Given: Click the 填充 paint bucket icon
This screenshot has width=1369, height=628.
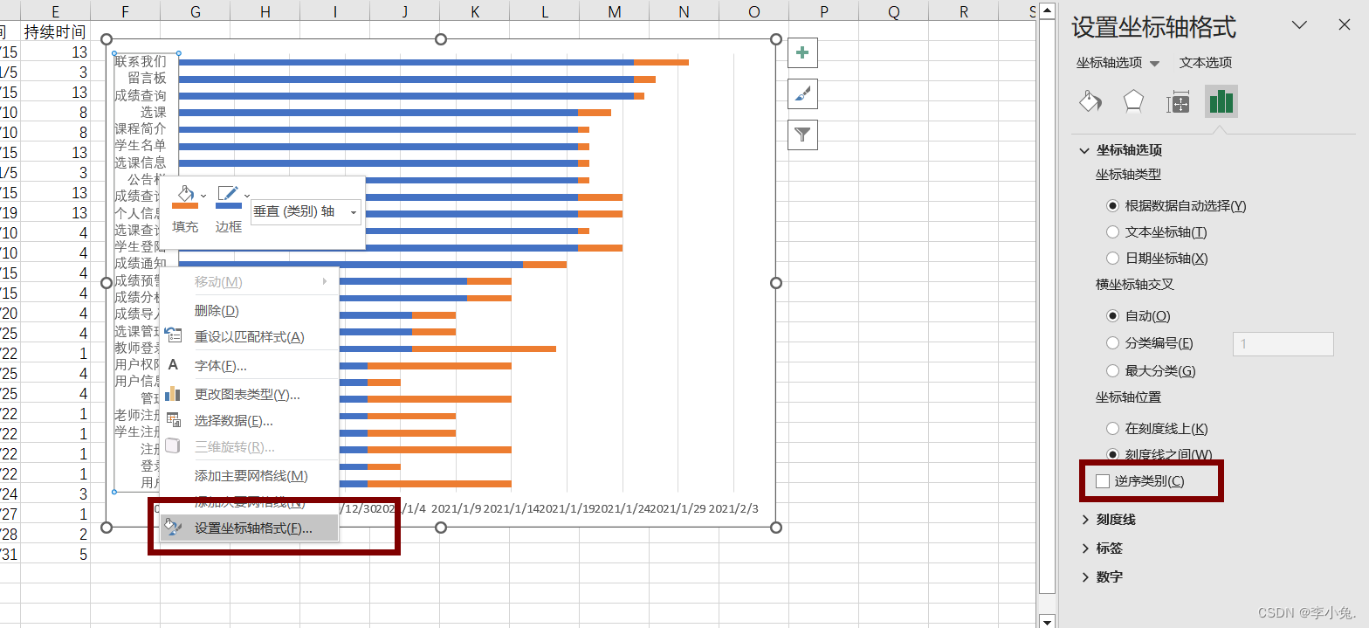Looking at the screenshot, I should pyautogui.click(x=185, y=195).
